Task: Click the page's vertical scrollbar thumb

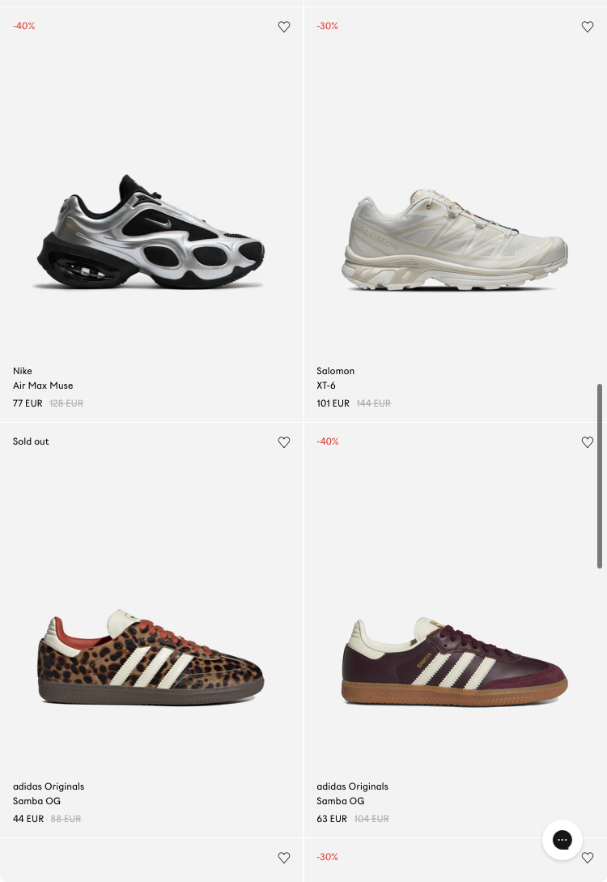Action: pos(600,476)
